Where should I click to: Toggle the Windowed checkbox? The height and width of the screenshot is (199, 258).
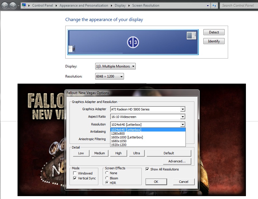click(x=75, y=173)
